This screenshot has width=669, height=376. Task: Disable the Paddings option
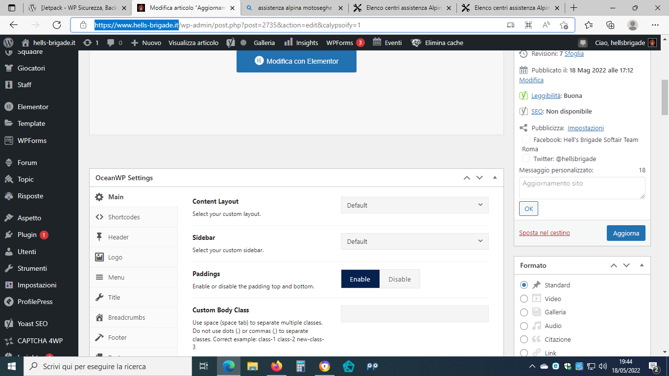point(400,279)
